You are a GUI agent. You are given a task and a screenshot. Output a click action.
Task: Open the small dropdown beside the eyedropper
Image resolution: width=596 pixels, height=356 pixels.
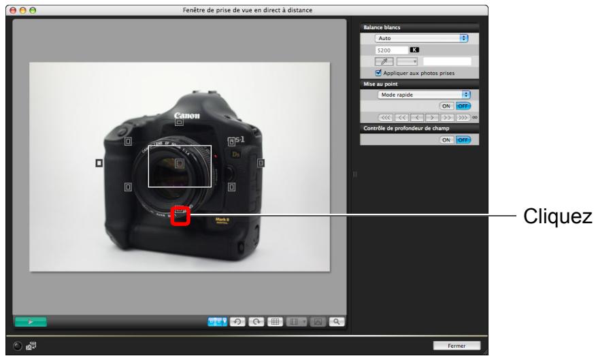coord(407,61)
